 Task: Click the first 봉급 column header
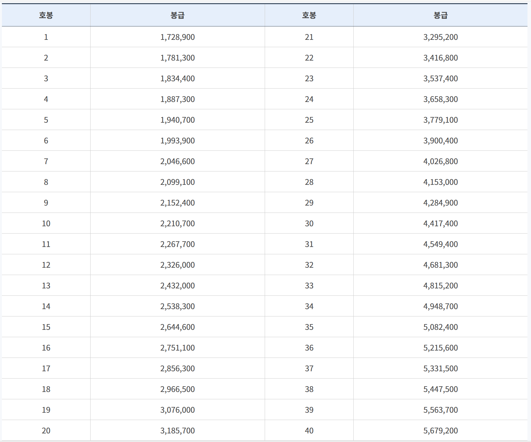(x=177, y=15)
